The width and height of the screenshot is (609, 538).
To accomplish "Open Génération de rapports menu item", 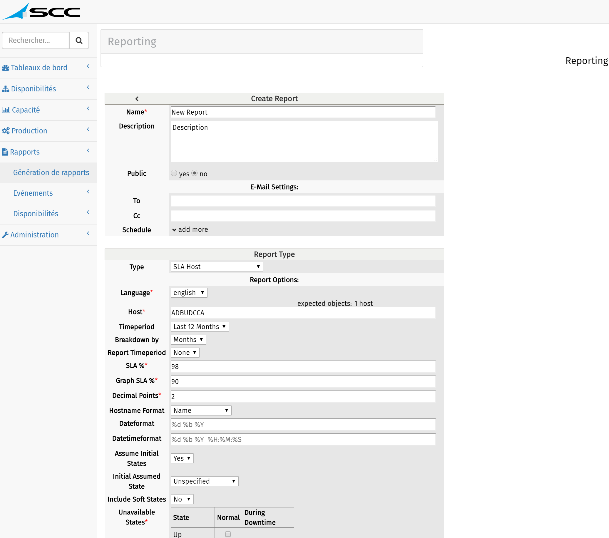I will coord(51,173).
